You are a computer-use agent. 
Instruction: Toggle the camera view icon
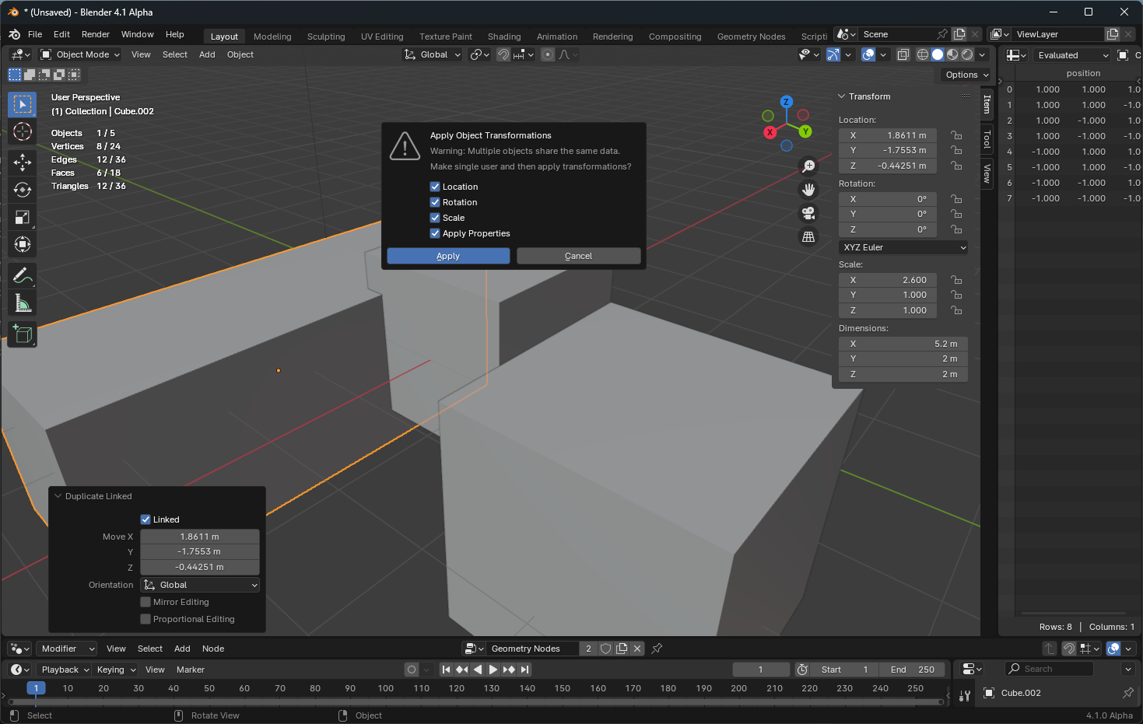808,213
